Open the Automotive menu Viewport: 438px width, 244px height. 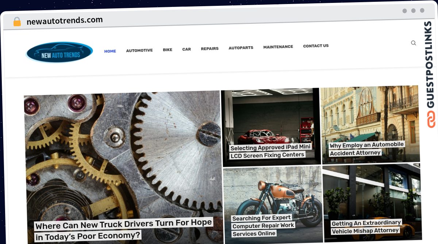[x=139, y=50]
